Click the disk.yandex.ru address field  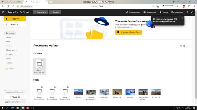pos(25,6)
